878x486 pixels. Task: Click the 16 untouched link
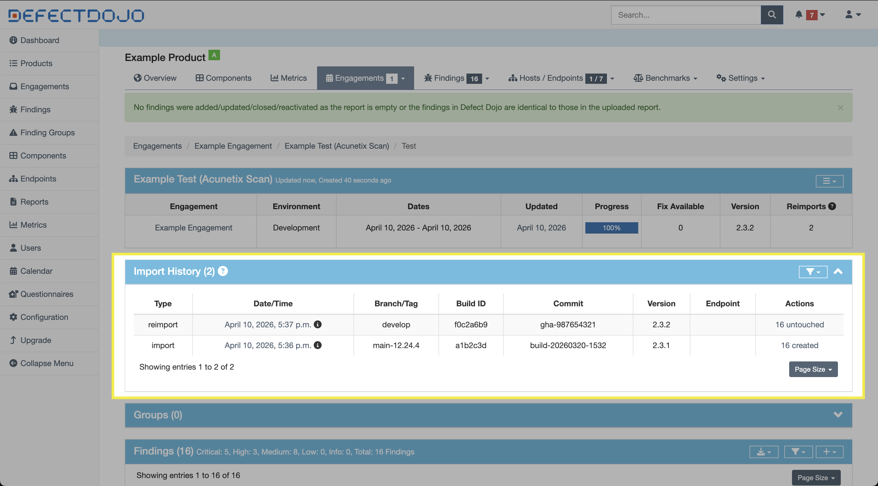pyautogui.click(x=799, y=324)
